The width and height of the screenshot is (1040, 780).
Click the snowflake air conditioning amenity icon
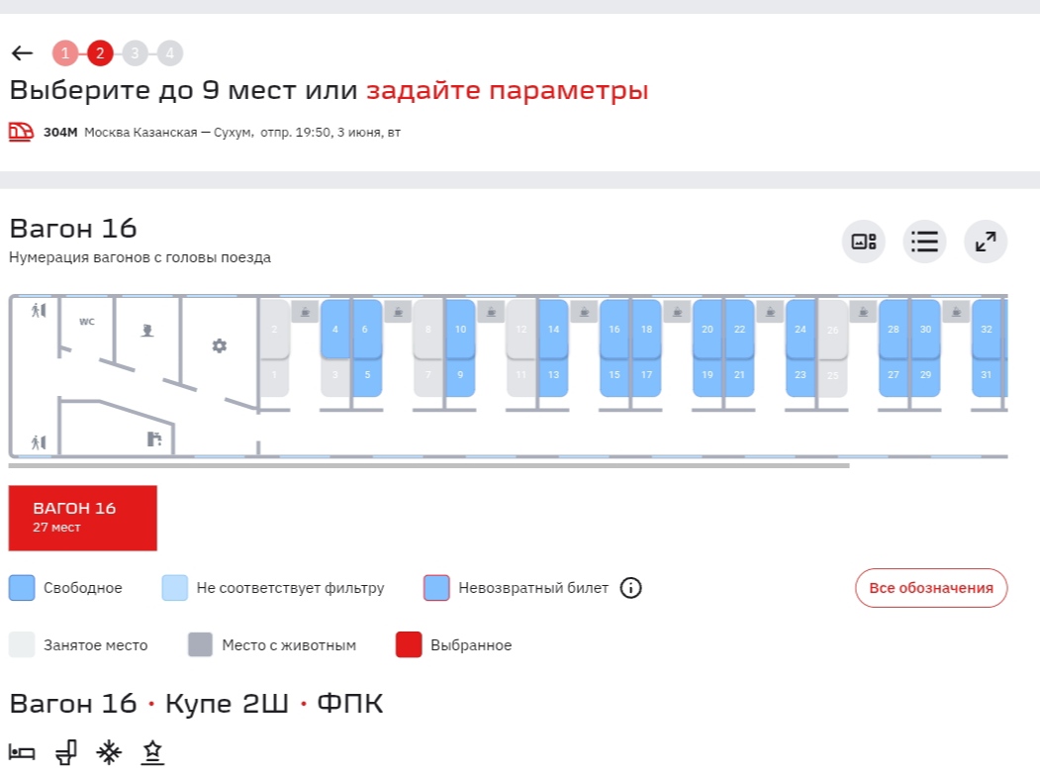coord(109,754)
